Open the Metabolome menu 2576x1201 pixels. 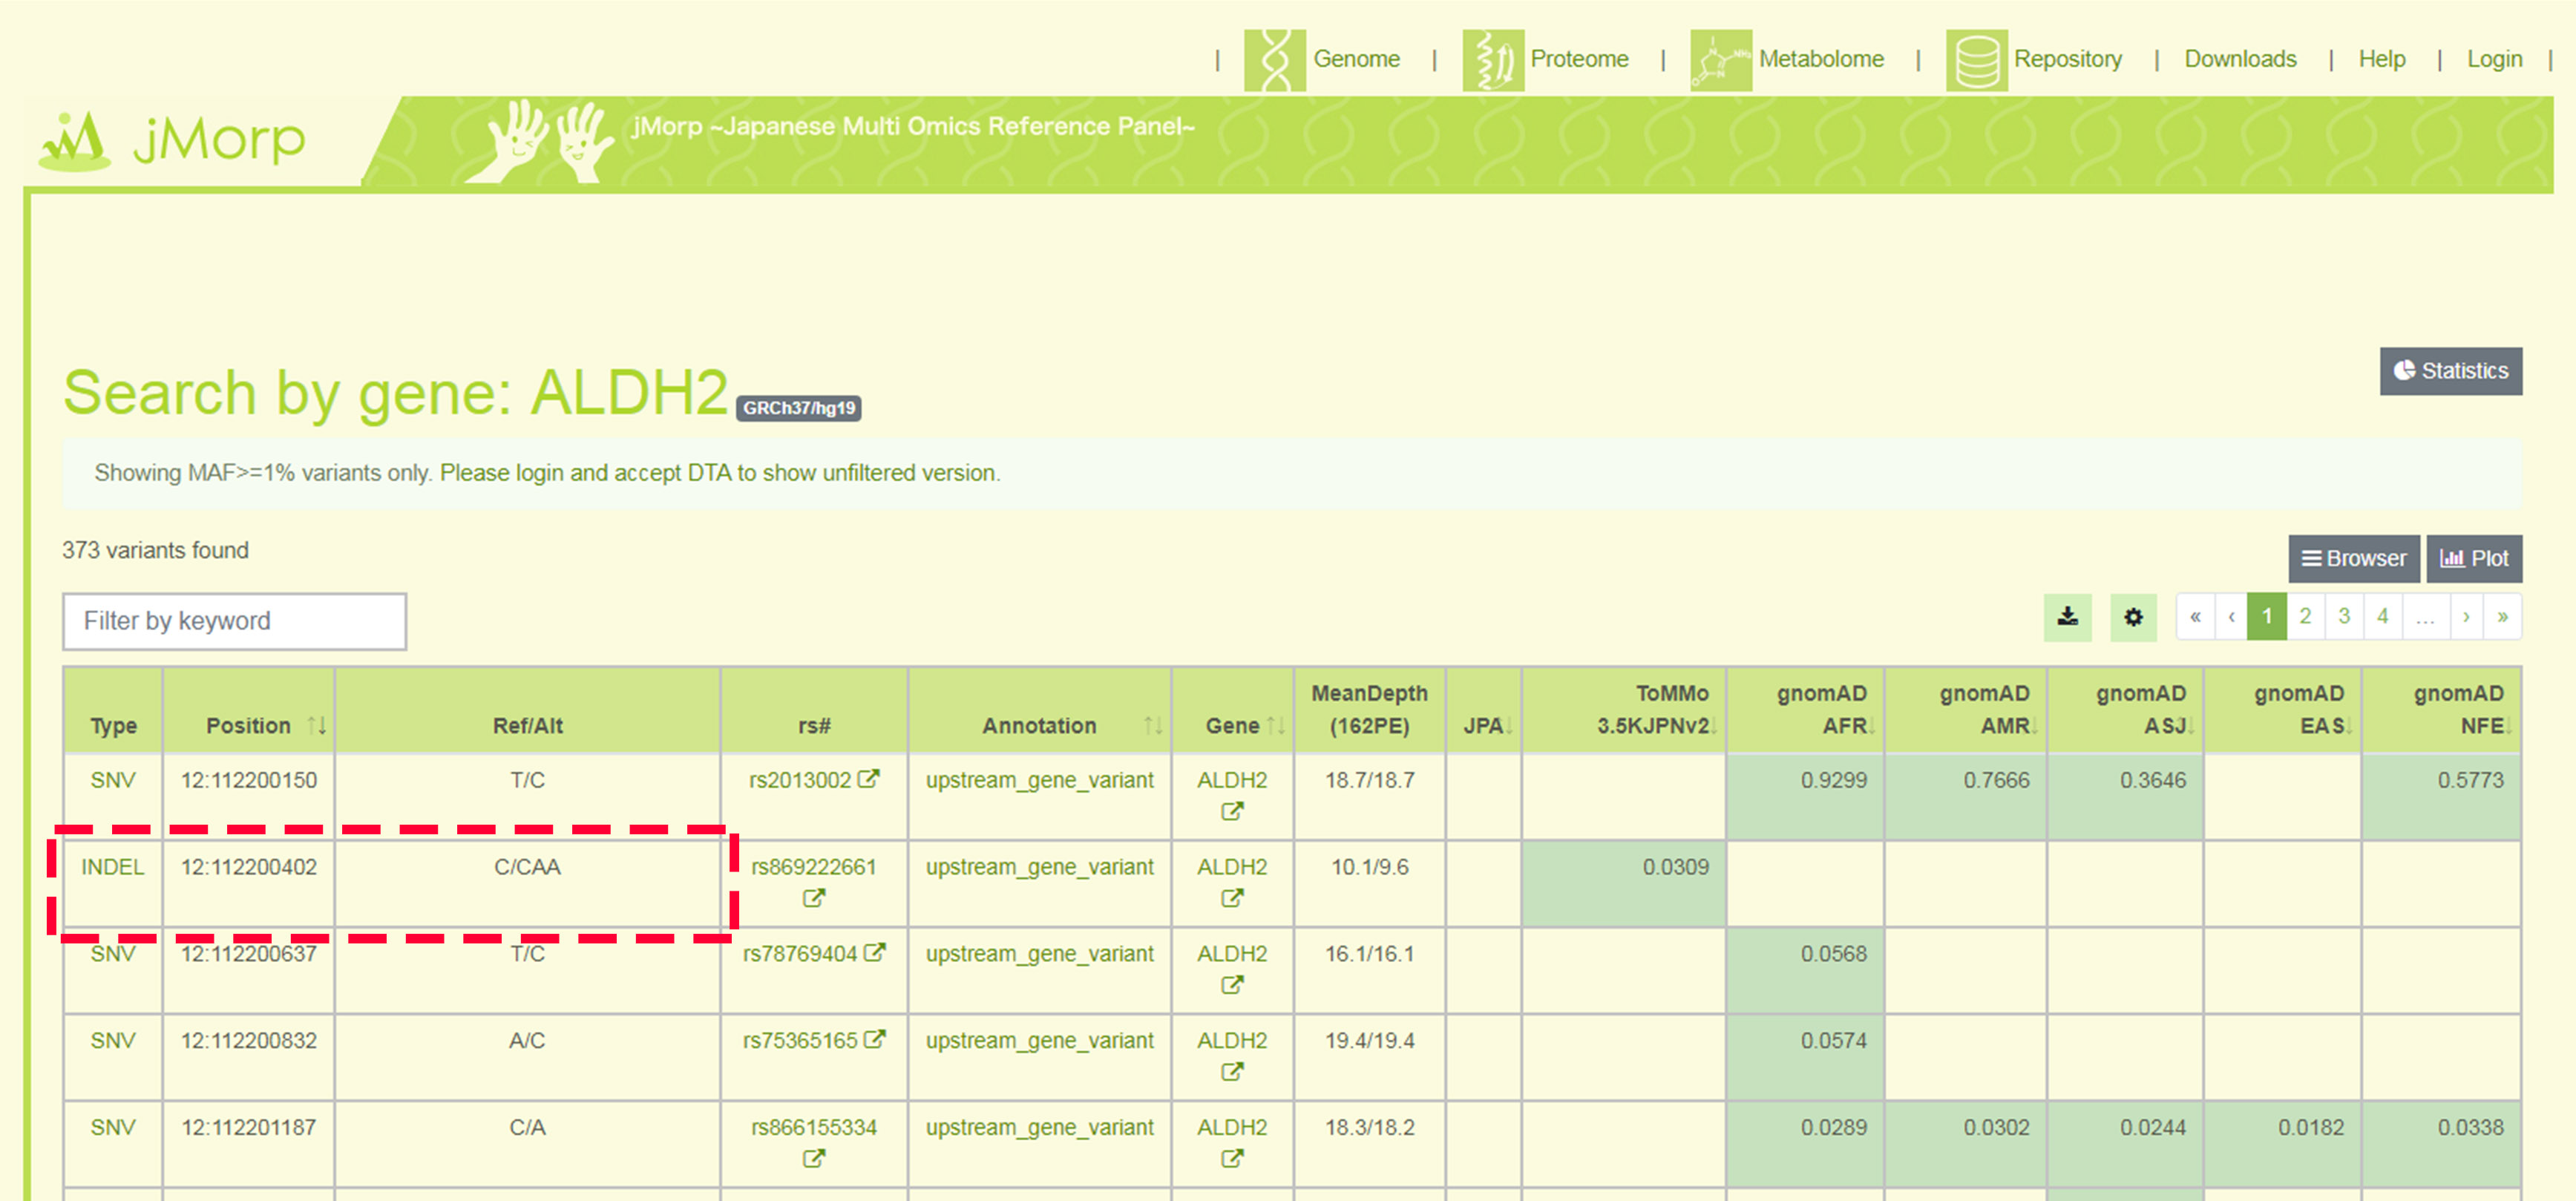pyautogui.click(x=1821, y=59)
